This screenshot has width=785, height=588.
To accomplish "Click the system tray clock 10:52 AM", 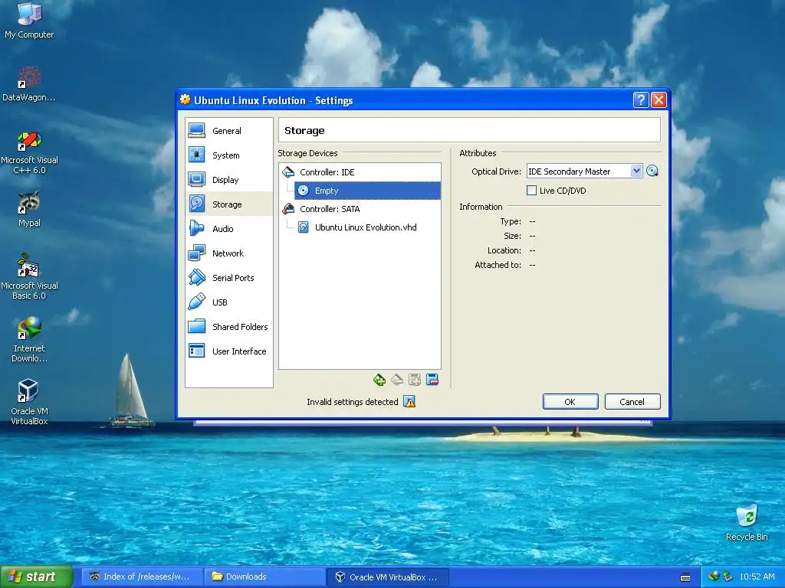I will [x=757, y=577].
